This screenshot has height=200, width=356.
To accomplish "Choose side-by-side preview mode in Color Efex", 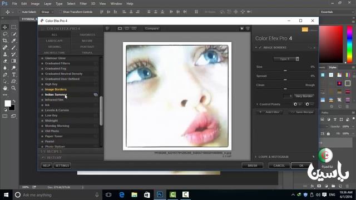I will [x=134, y=28].
